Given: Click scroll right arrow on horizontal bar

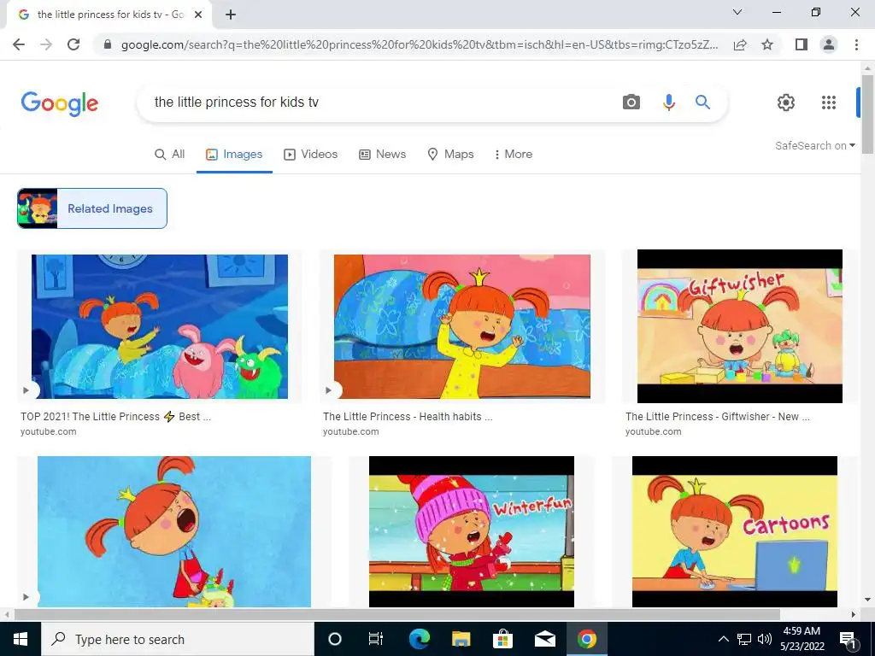Looking at the screenshot, I should [x=853, y=615].
